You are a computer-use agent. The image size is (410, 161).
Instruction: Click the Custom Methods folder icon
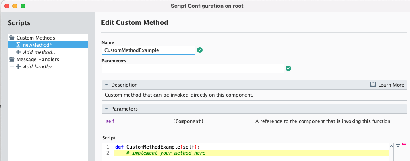click(12, 38)
